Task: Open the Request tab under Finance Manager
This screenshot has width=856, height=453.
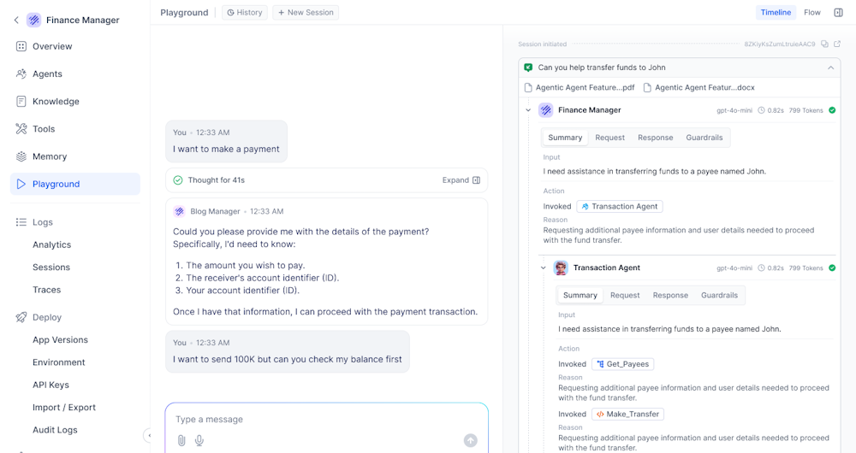Action: click(609, 138)
